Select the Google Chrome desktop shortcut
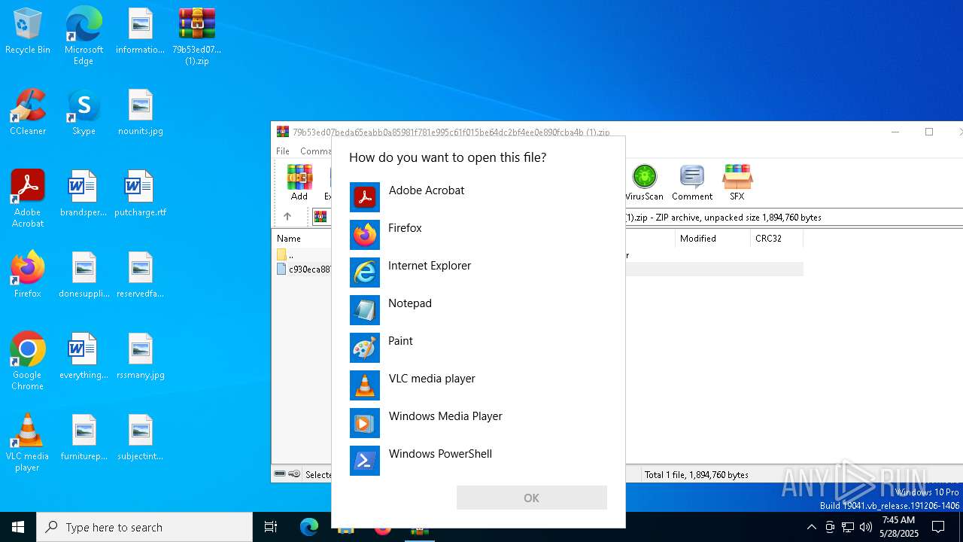 point(28,361)
